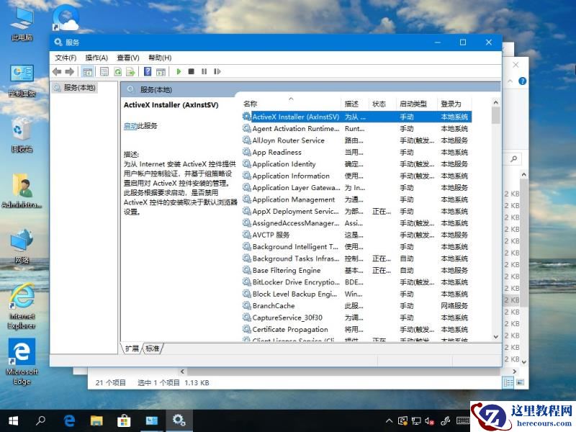The height and width of the screenshot is (432, 576).
Task: Open help using the question mark icon
Action: click(x=148, y=71)
